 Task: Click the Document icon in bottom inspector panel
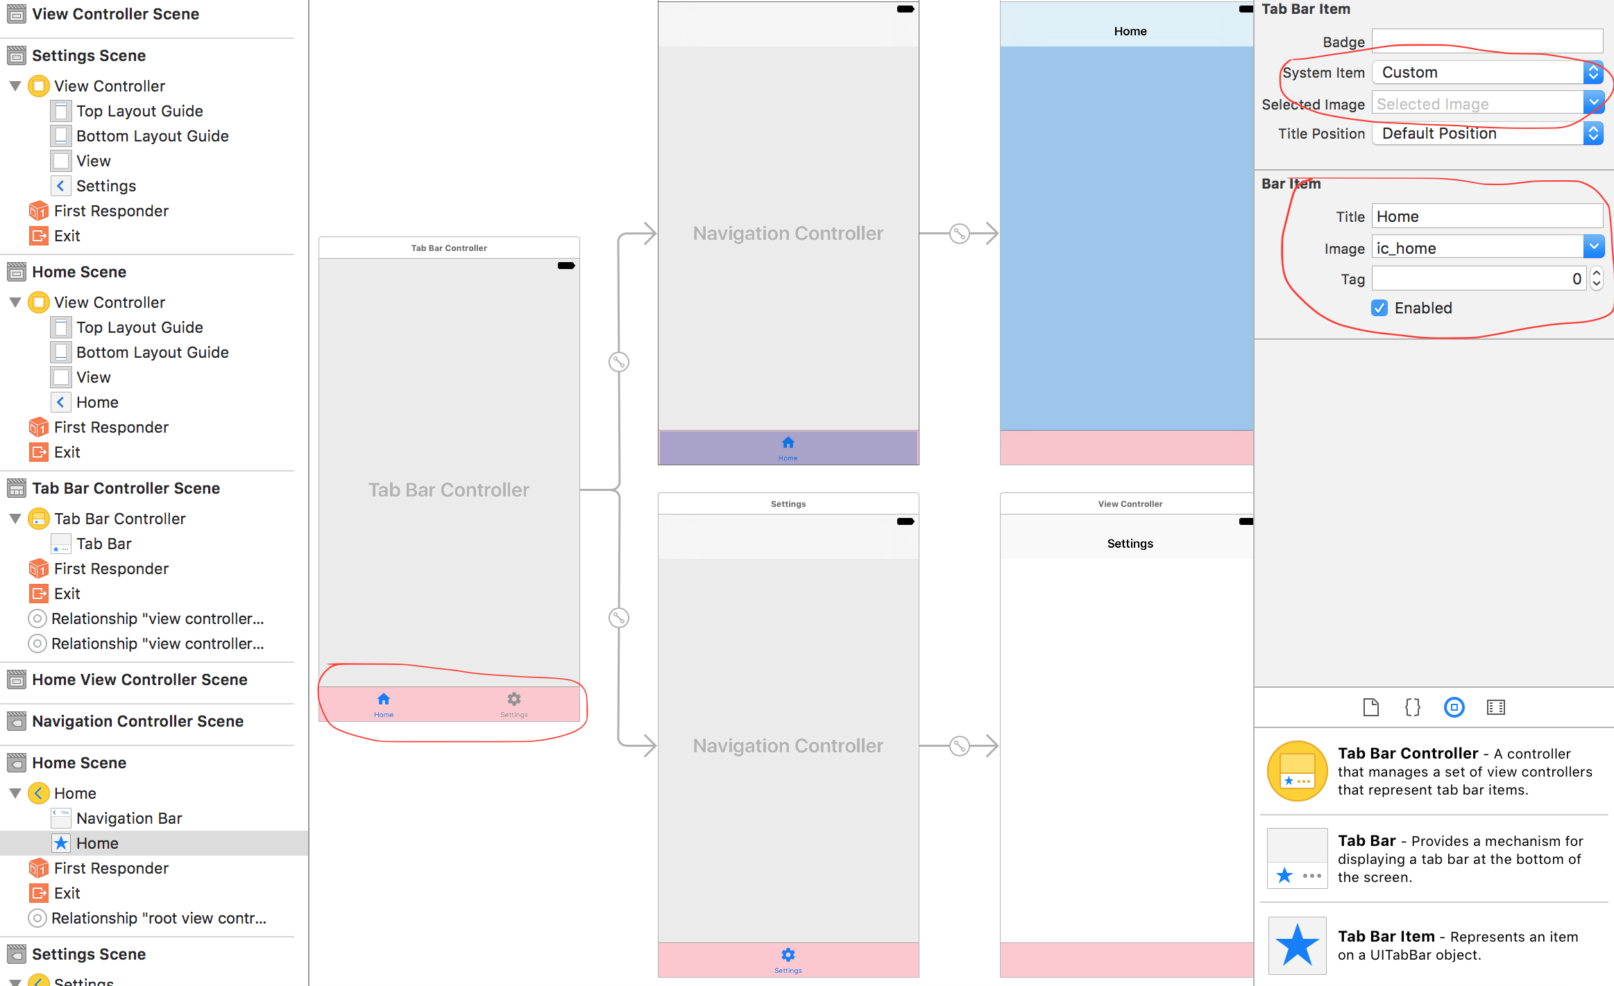point(1370,706)
